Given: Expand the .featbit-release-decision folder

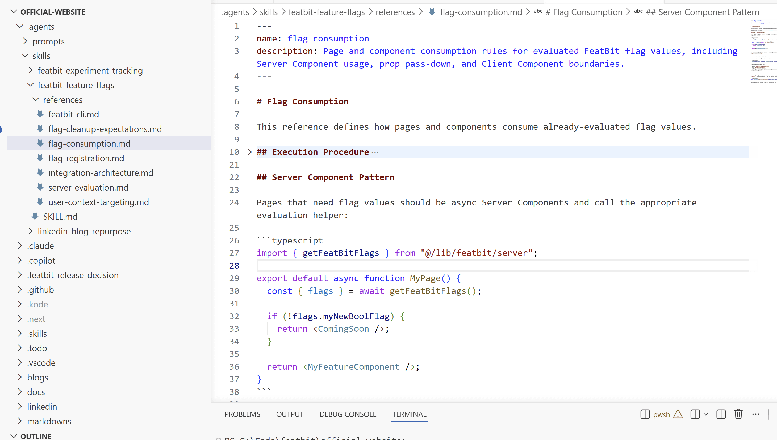Looking at the screenshot, I should click(x=20, y=275).
